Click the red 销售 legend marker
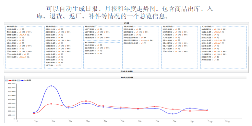 pyautogui.click(x=10, y=80)
